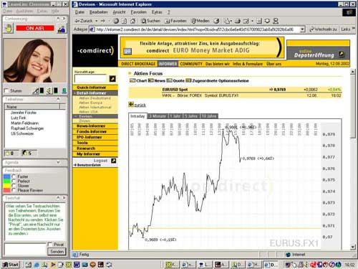This screenshot has width=358, height=269.
Task: Click the Suchen search toolbar icon
Action: pos(151,21)
